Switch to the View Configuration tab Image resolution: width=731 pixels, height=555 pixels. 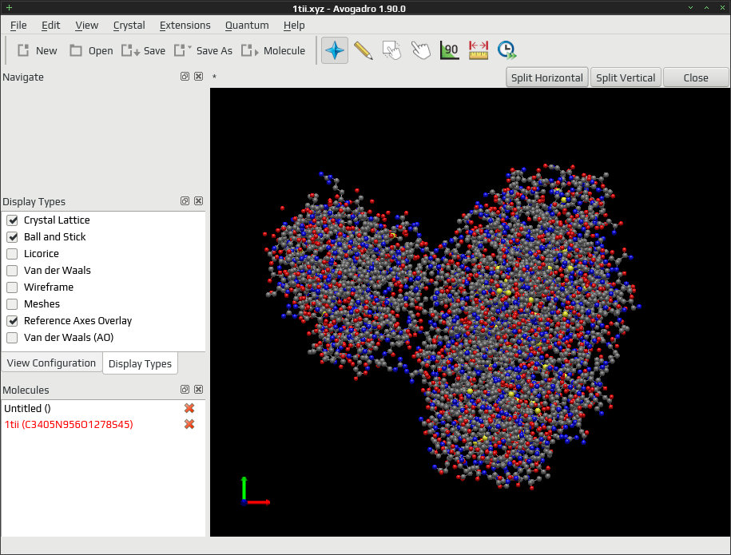tap(51, 363)
